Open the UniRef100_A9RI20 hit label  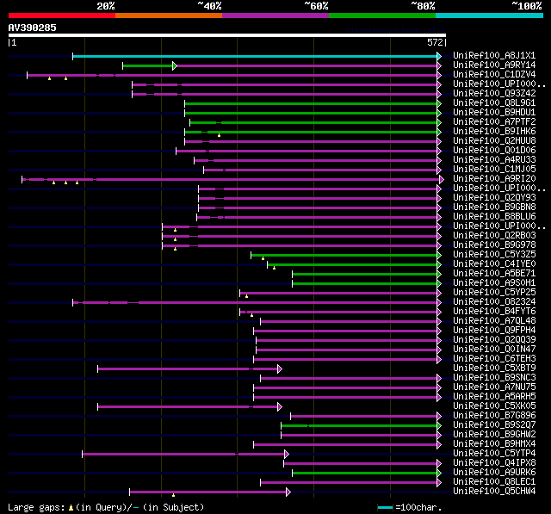click(494, 179)
